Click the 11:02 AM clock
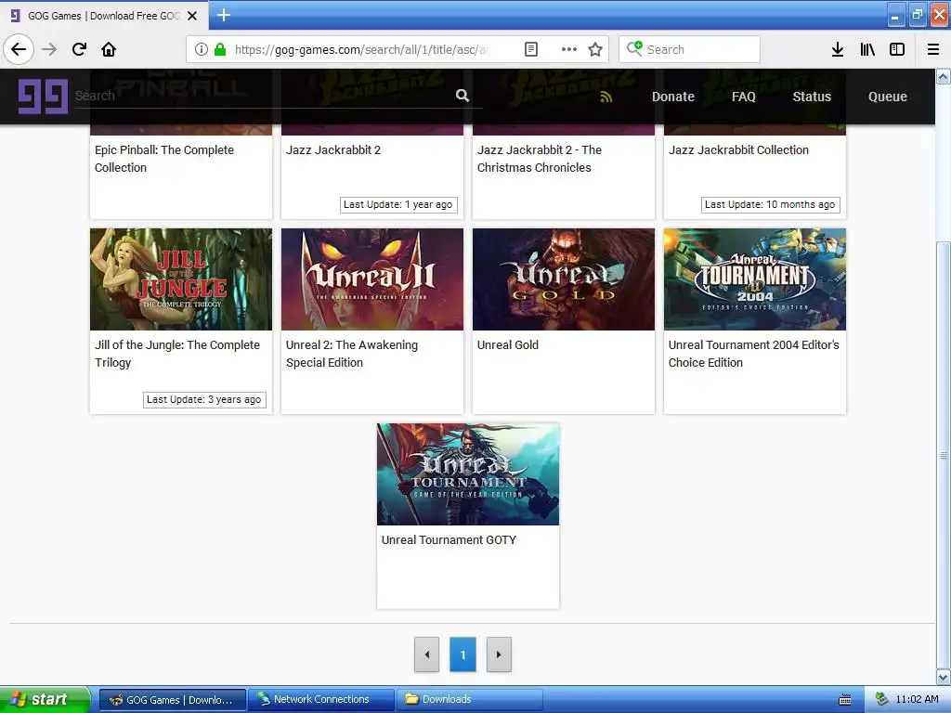Viewport: 951px width, 713px height. [x=917, y=699]
